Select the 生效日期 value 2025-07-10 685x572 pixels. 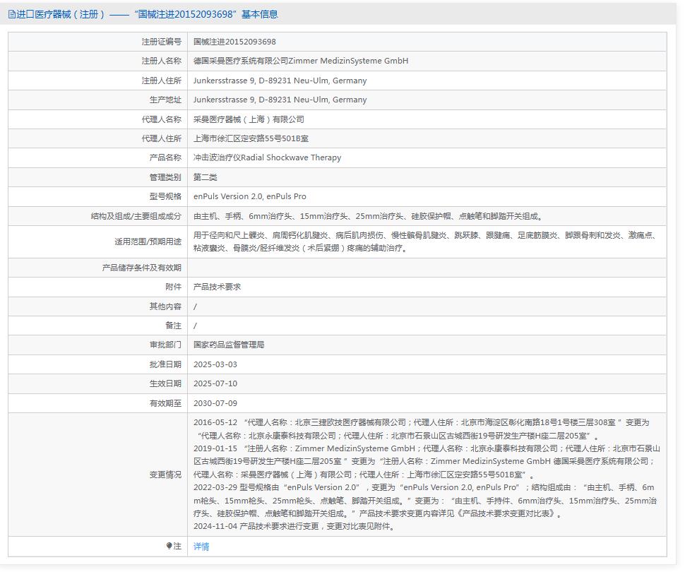(x=219, y=384)
